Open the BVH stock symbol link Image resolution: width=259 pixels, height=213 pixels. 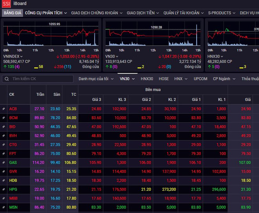[13, 136]
